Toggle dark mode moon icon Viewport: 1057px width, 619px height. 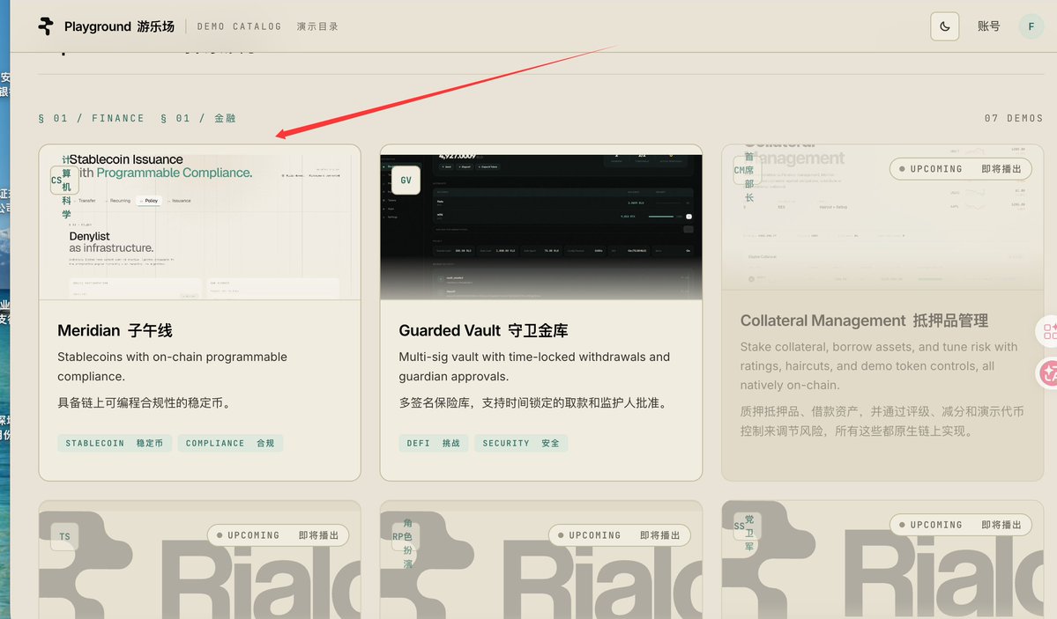[x=944, y=26]
